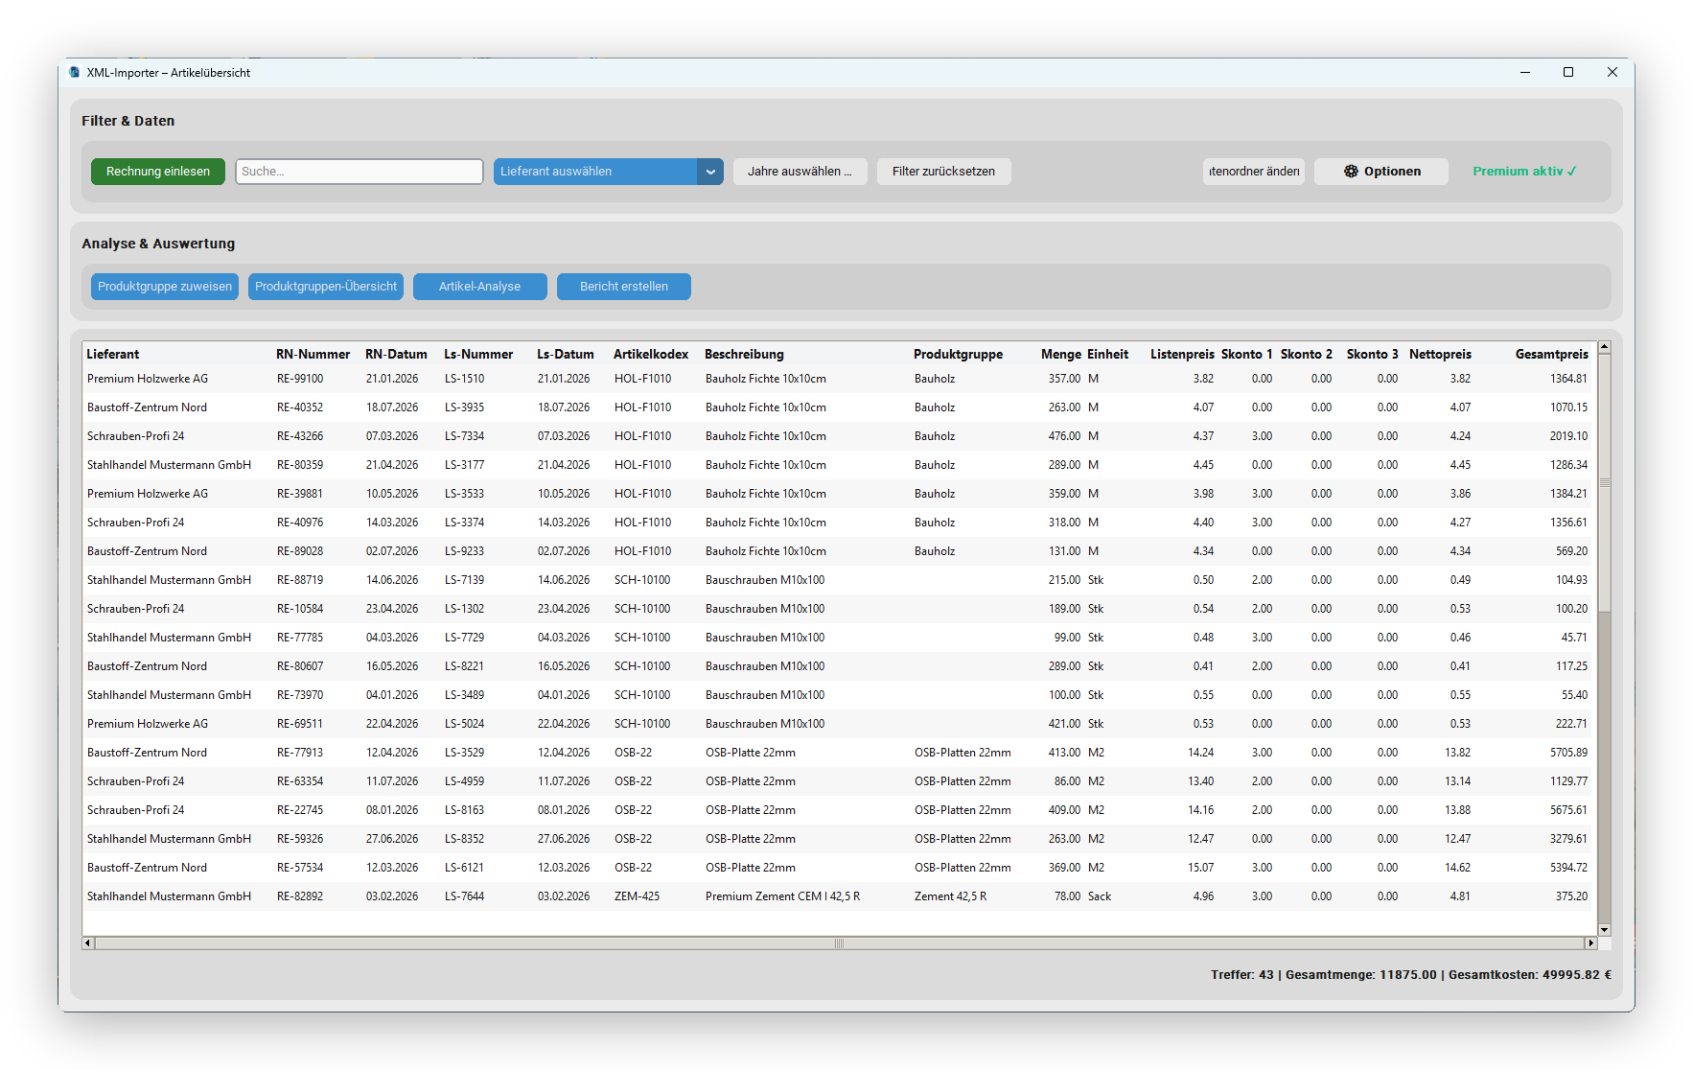This screenshot has height=1070, width=1693.
Task: Click the Datenordner ändern button
Action: pyautogui.click(x=1254, y=172)
